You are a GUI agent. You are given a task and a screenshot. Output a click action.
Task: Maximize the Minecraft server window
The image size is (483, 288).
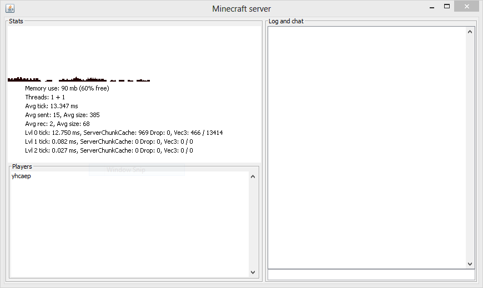pos(447,7)
